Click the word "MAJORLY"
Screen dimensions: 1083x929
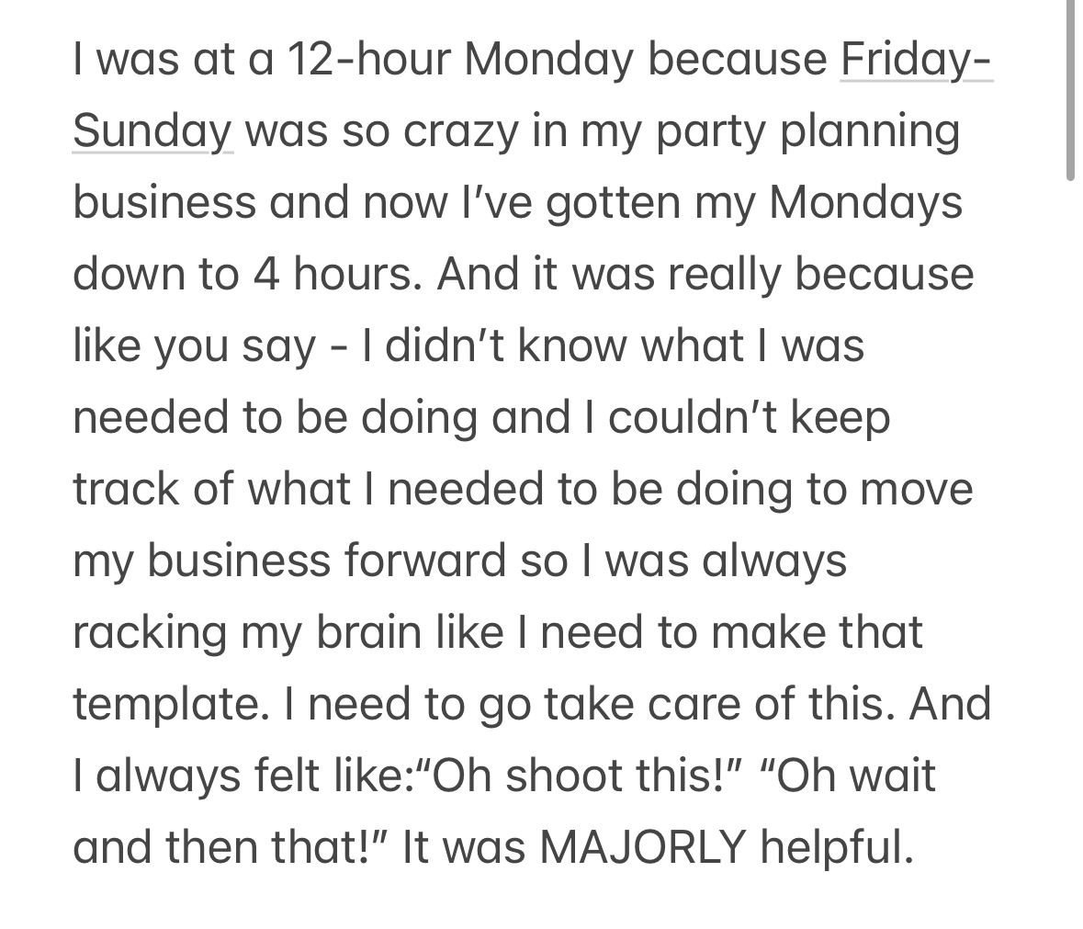tap(642, 846)
